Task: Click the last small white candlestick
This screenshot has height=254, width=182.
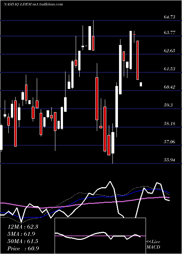Action: 141,84
